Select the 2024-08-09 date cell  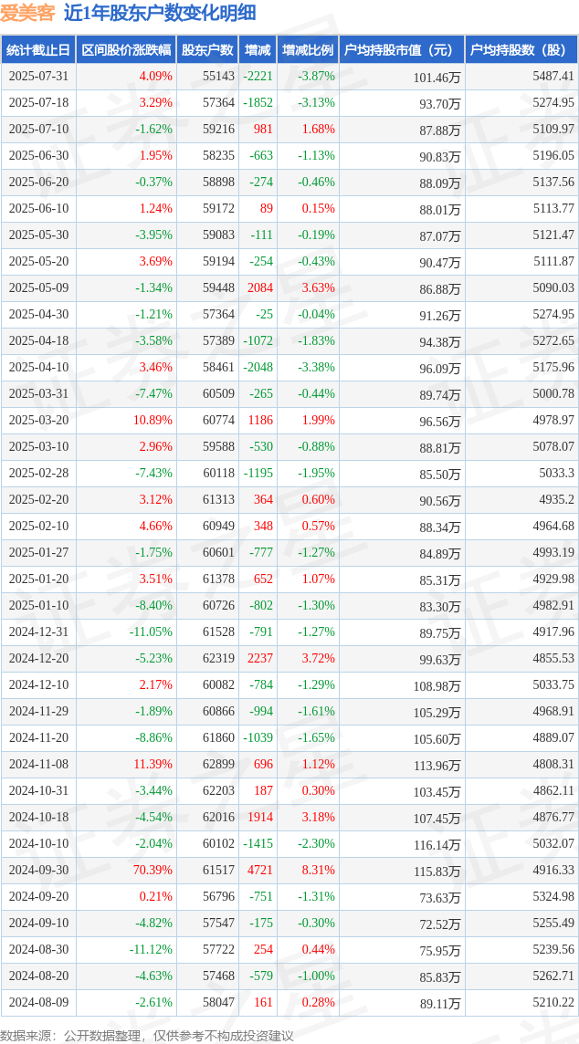(38, 1001)
